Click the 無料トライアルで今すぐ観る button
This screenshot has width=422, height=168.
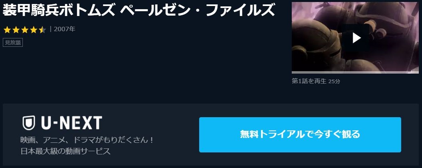pos(300,135)
